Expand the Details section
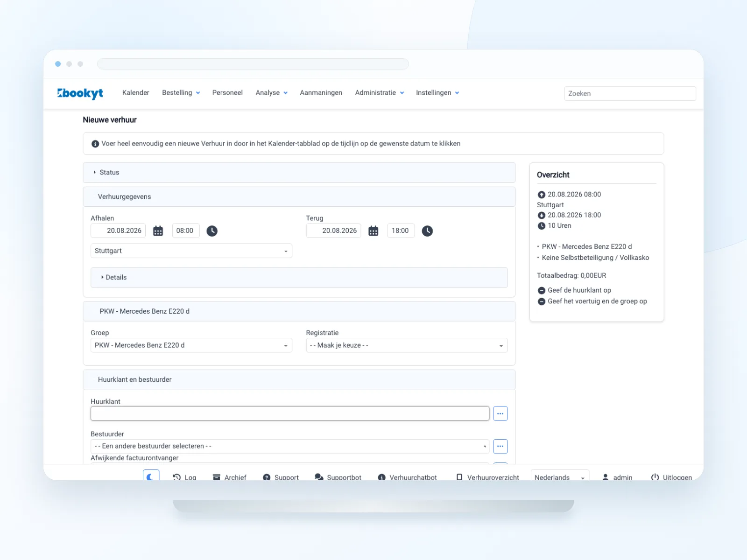Screen dimensions: 747x560 point(299,278)
